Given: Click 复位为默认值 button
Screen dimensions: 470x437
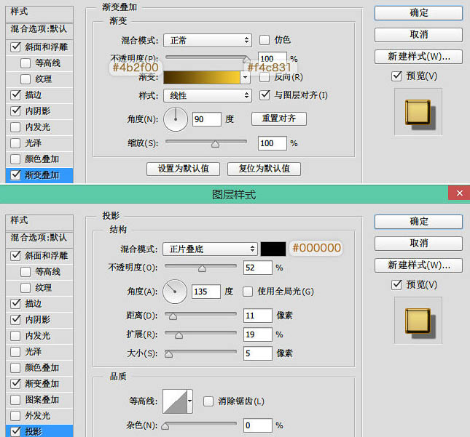Looking at the screenshot, I should (x=264, y=169).
